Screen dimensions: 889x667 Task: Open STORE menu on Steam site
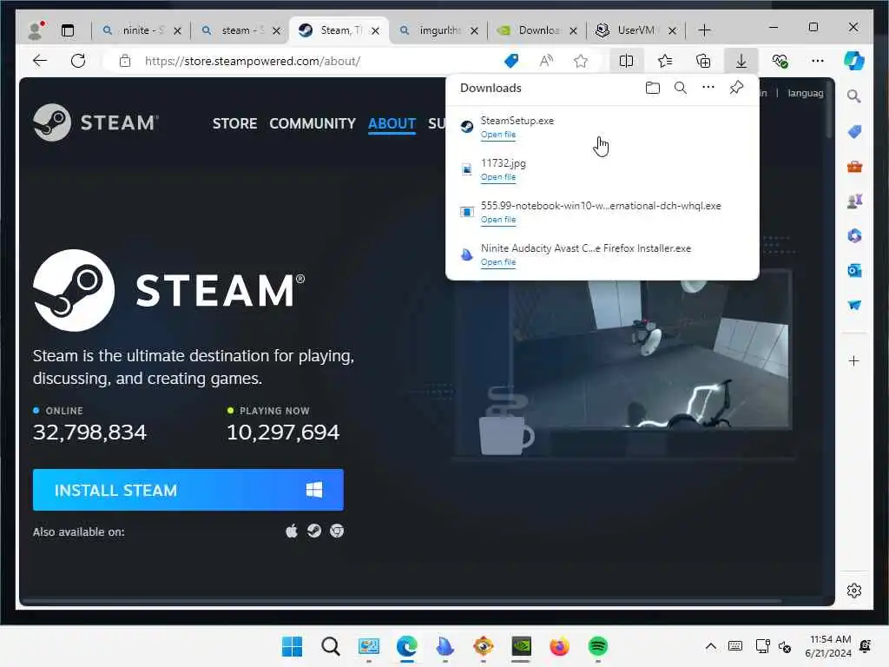(x=234, y=123)
